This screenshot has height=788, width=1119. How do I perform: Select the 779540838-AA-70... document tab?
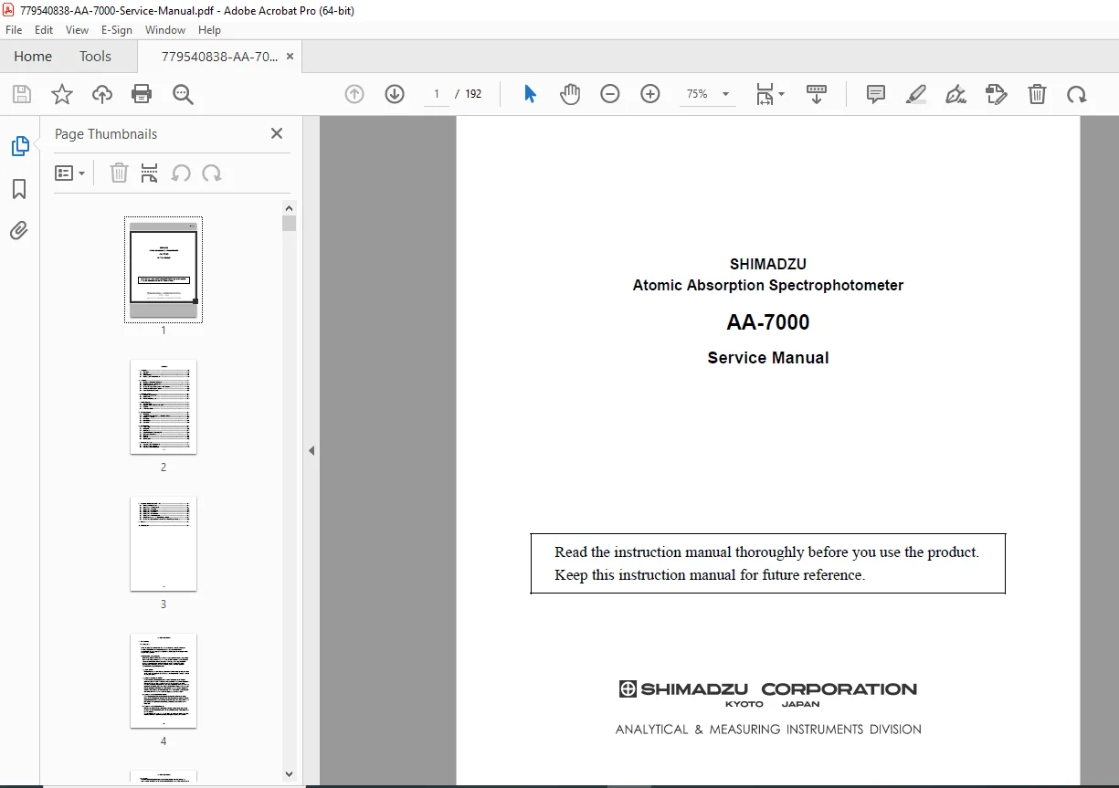219,57
